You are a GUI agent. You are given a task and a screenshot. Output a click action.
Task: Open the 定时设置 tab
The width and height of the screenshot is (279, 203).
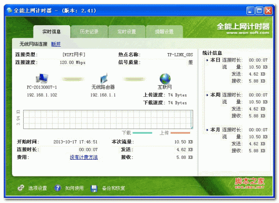click(x=126, y=32)
